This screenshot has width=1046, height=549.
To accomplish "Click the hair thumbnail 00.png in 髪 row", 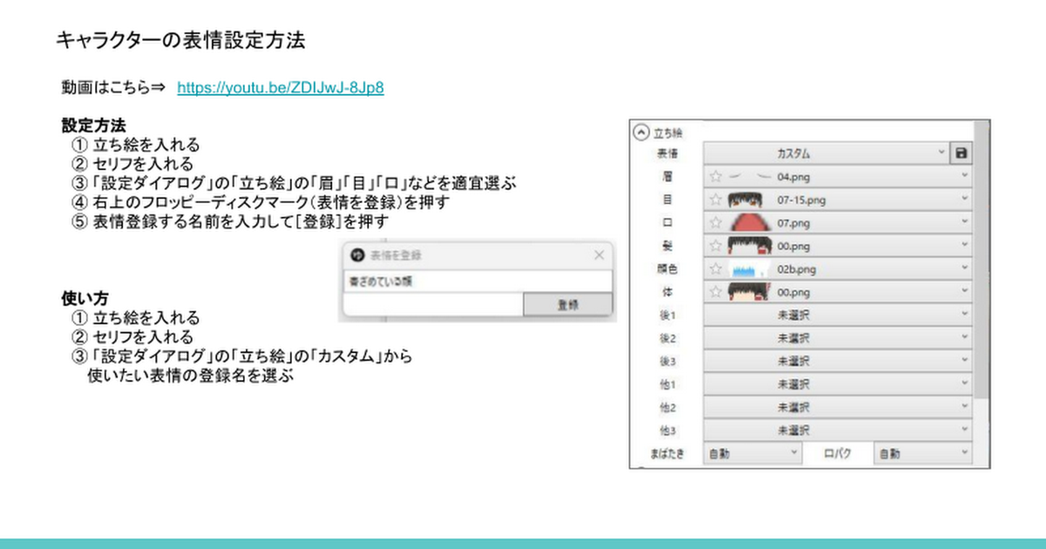I will point(746,246).
